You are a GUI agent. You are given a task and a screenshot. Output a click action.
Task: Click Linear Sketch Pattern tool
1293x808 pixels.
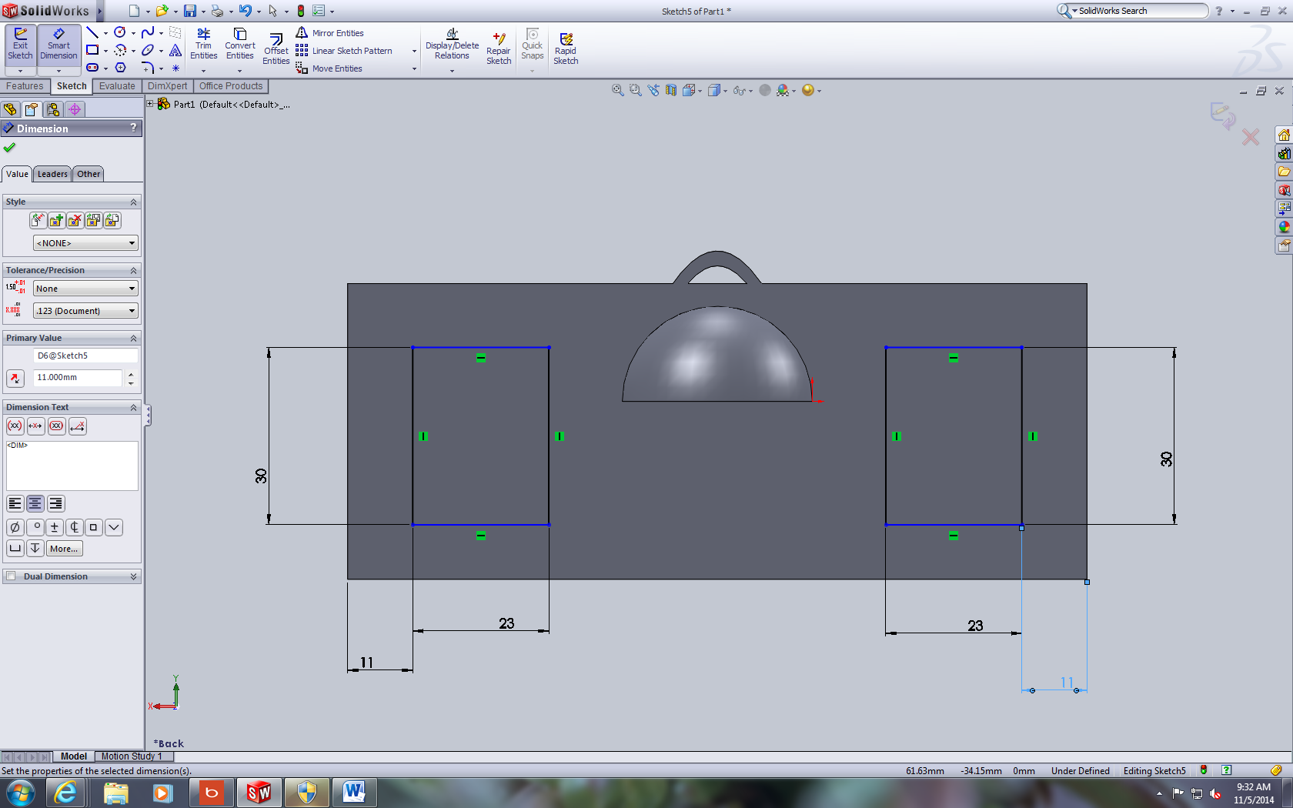pos(344,51)
